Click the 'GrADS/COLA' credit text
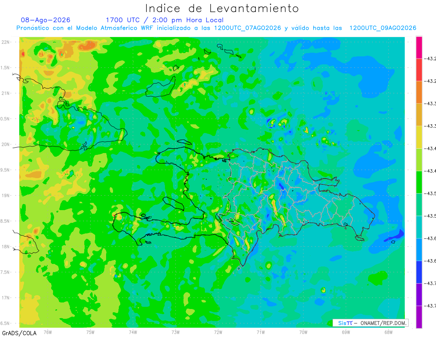Image resolution: width=436 pixels, height=337 pixels. (x=19, y=333)
